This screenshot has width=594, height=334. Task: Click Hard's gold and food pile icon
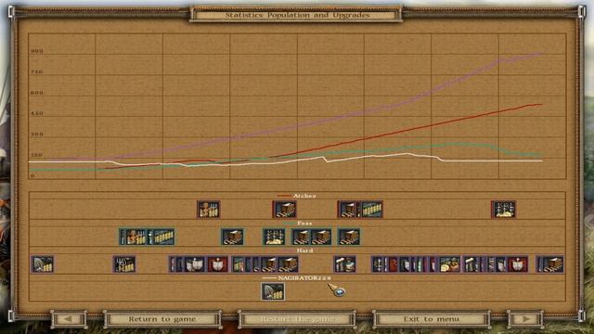click(450, 264)
